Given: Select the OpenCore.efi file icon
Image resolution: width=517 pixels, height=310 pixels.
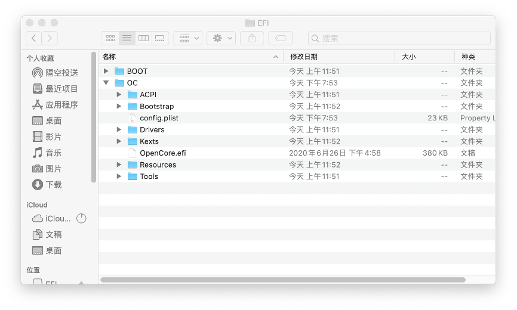Looking at the screenshot, I should (x=132, y=153).
